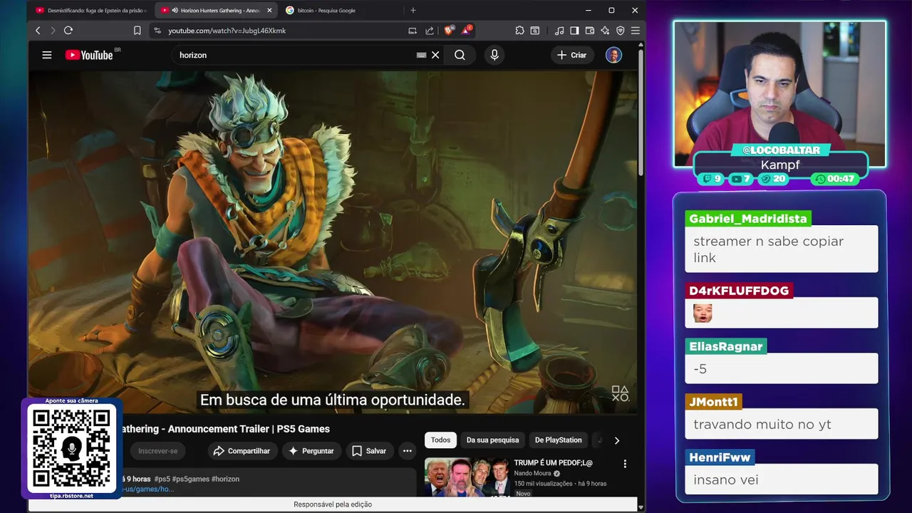
Task: Open the on-screen keyboard icon in search
Action: pos(421,55)
